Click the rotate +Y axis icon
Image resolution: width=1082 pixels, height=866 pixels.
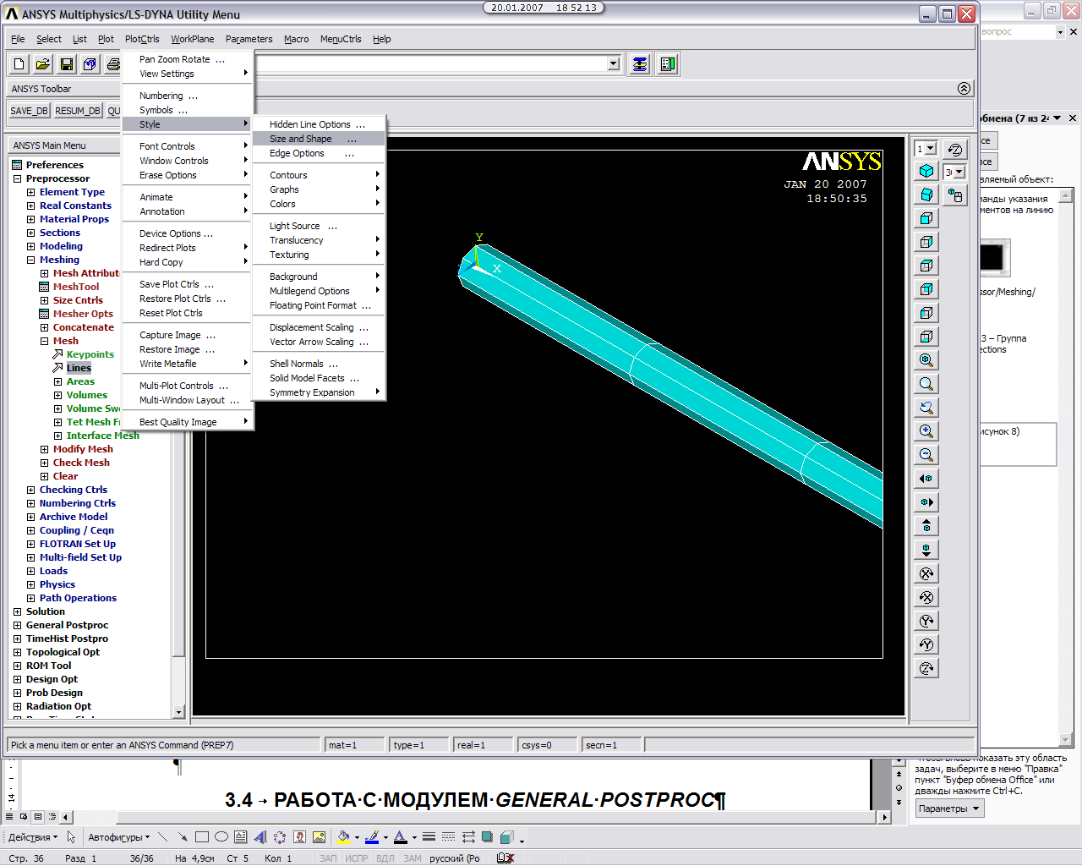coord(926,621)
